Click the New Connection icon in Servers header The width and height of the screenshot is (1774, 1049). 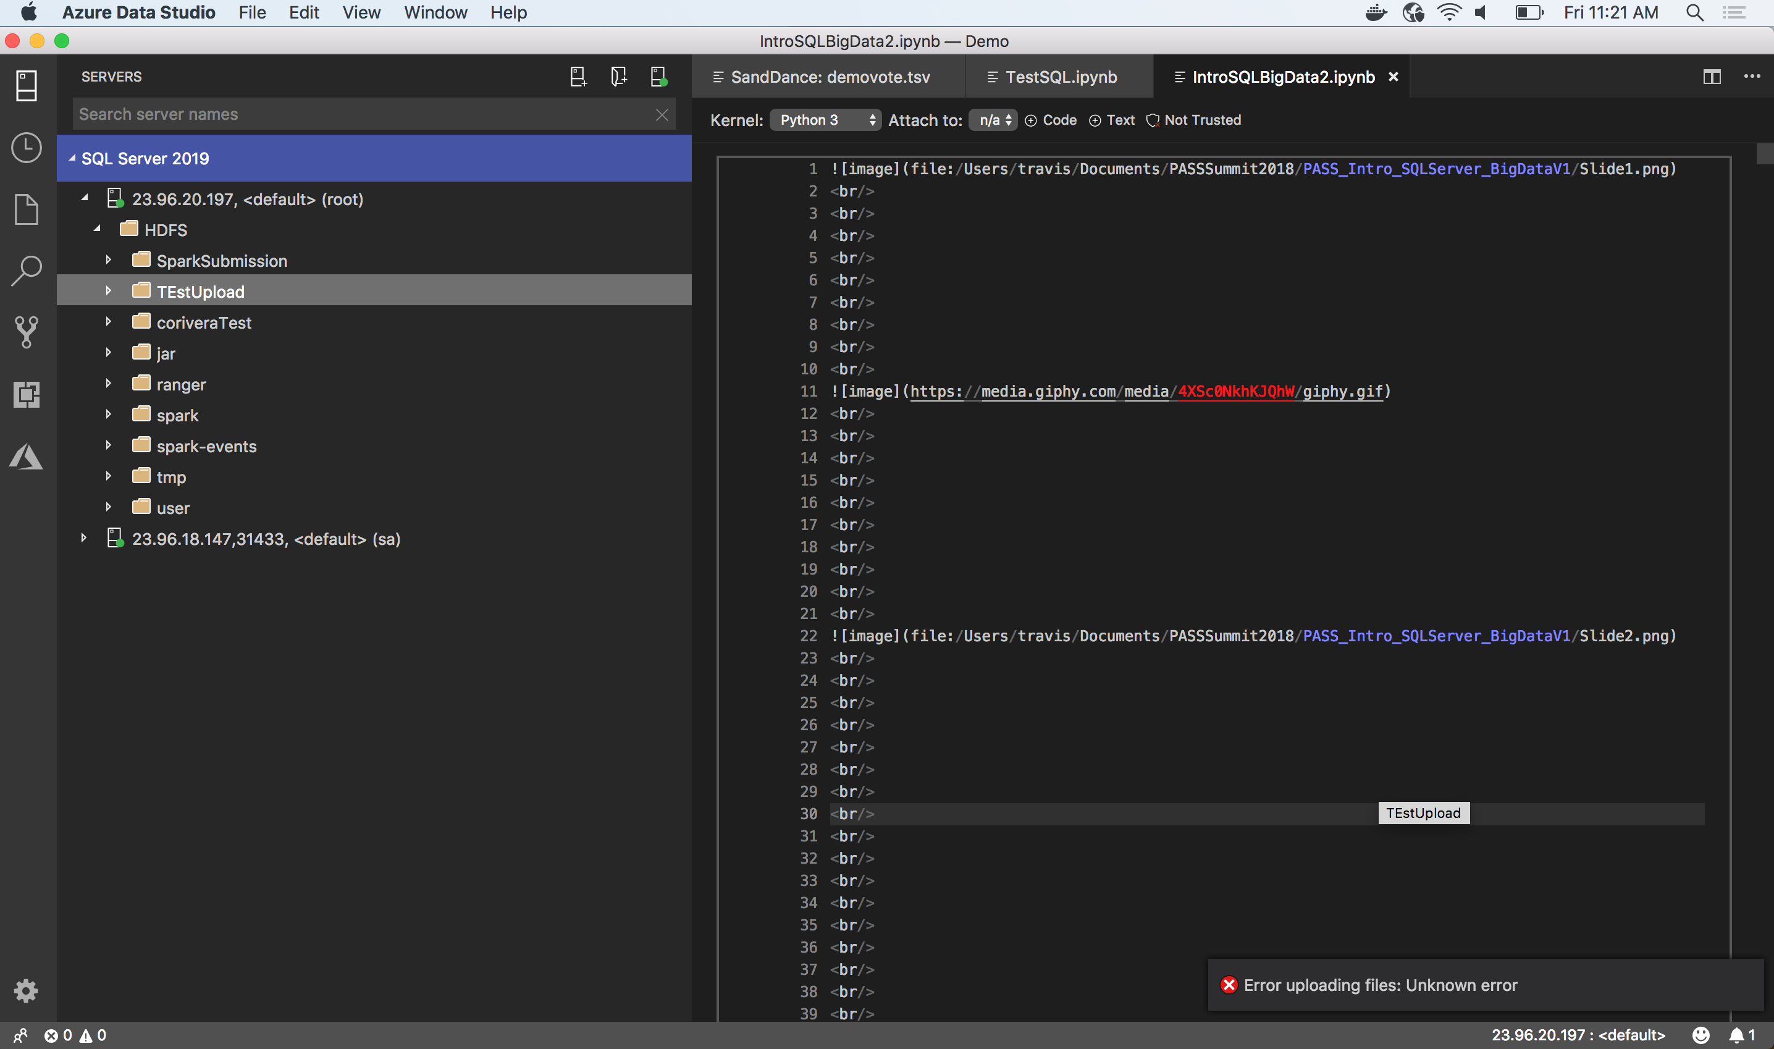point(578,77)
